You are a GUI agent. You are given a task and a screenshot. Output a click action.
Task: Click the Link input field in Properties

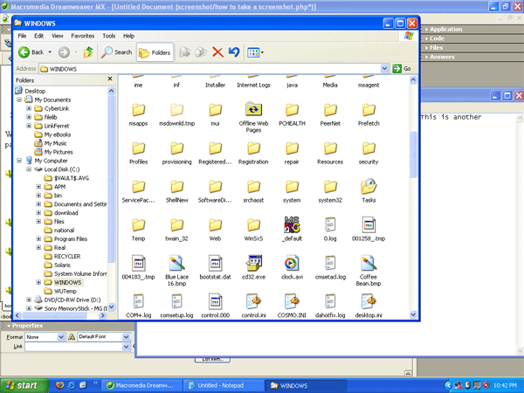pyautogui.click(x=74, y=347)
